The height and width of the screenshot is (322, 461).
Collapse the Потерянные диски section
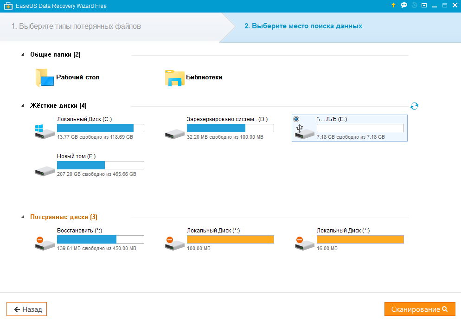pos(23,217)
